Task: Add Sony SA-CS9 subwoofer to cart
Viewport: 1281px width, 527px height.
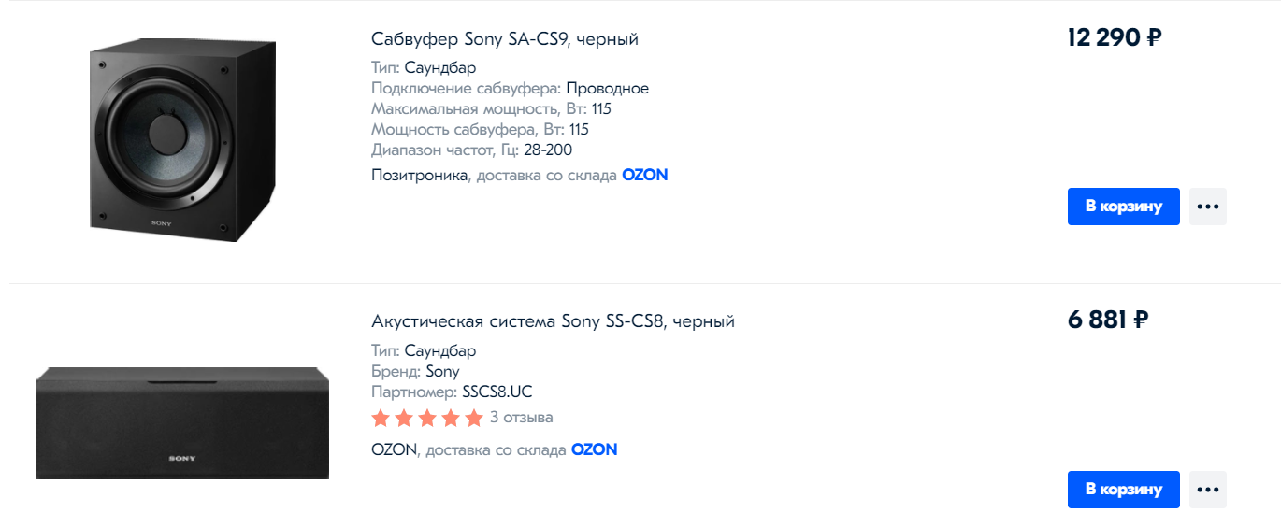Action: (1123, 207)
